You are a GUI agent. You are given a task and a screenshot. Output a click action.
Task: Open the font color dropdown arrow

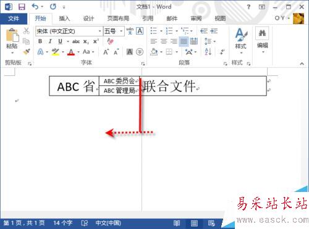78,52
